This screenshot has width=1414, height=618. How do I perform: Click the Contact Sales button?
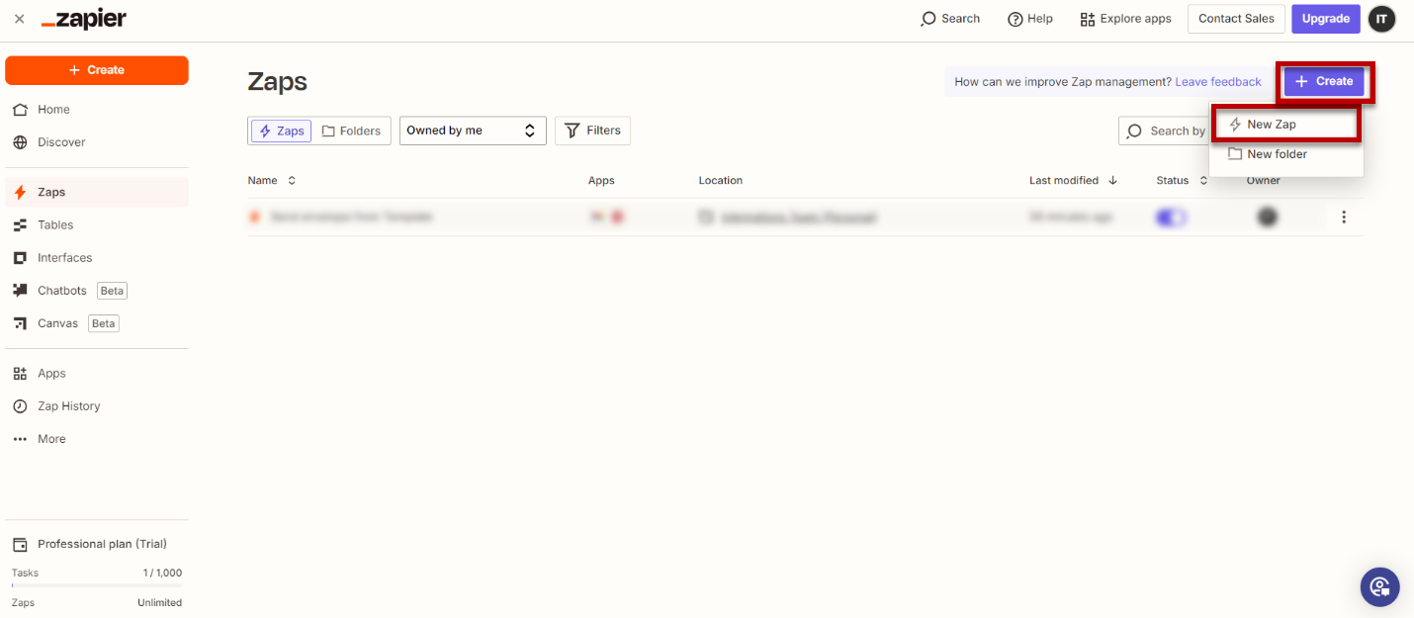(1236, 19)
